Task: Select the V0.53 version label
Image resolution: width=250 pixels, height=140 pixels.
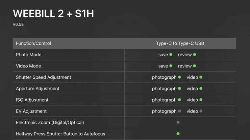Action: [x=18, y=24]
